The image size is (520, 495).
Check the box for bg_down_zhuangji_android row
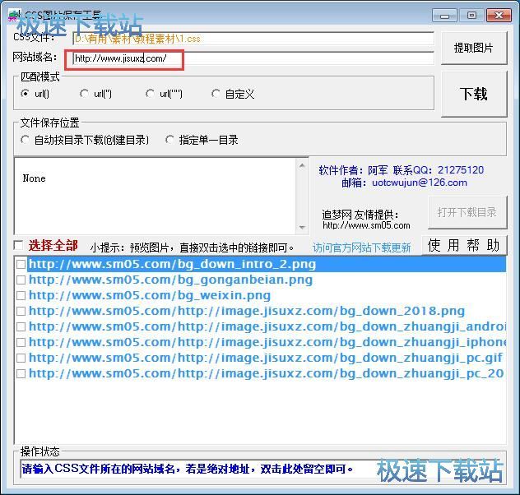click(x=21, y=326)
